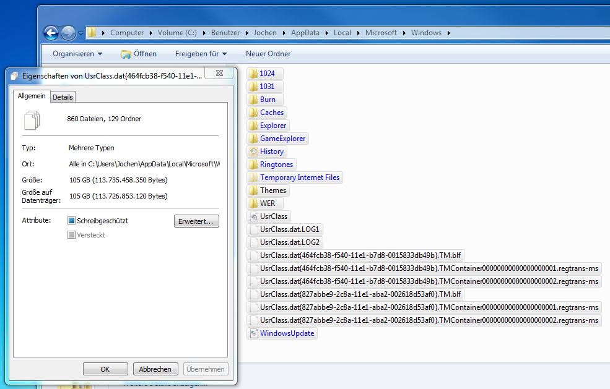Viewport: 610px width, 389px height.
Task: Expand arrow after Local breadcrumb
Action: [x=358, y=33]
